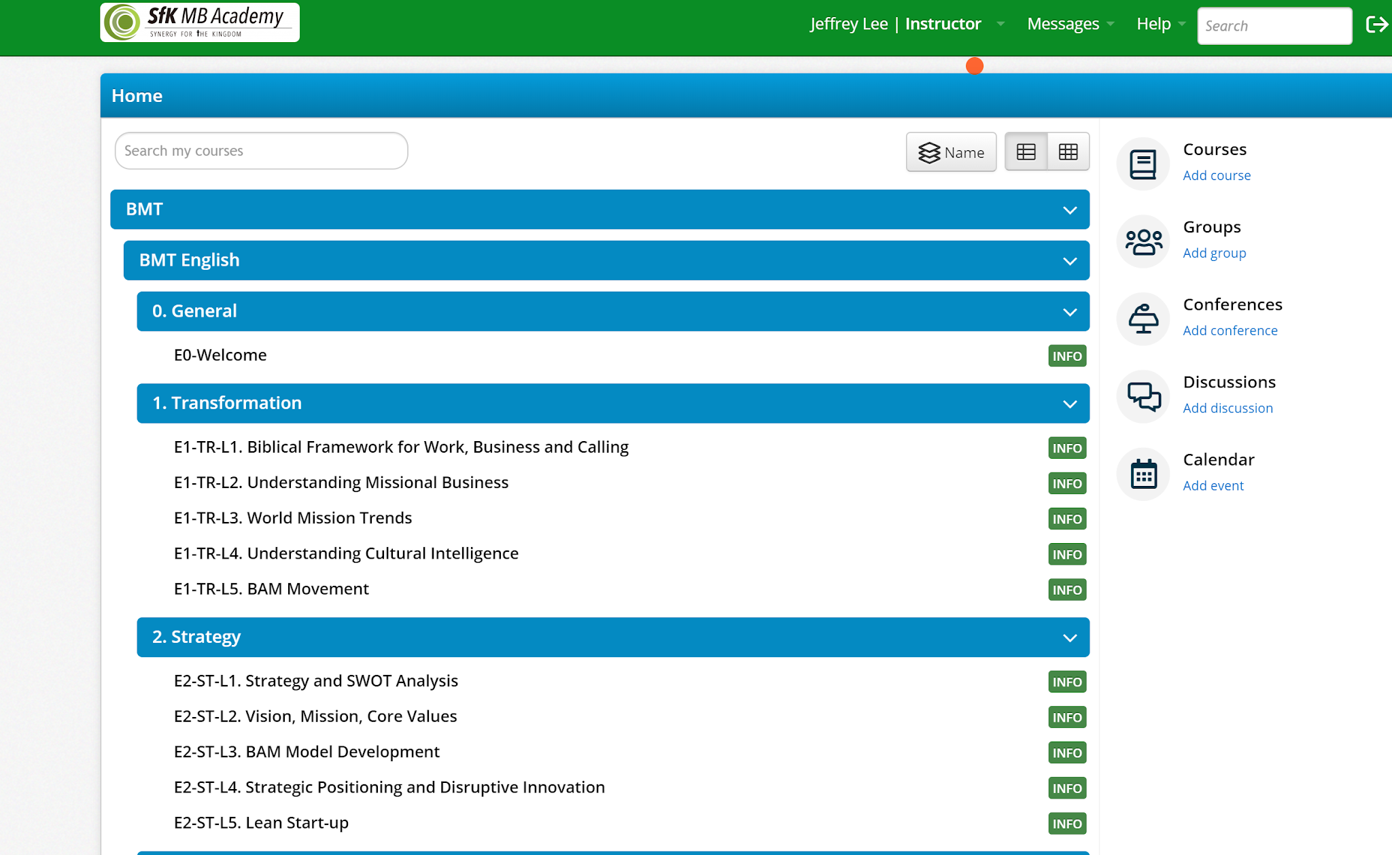Click the Groups people icon
The height and width of the screenshot is (855, 1392).
coord(1143,241)
